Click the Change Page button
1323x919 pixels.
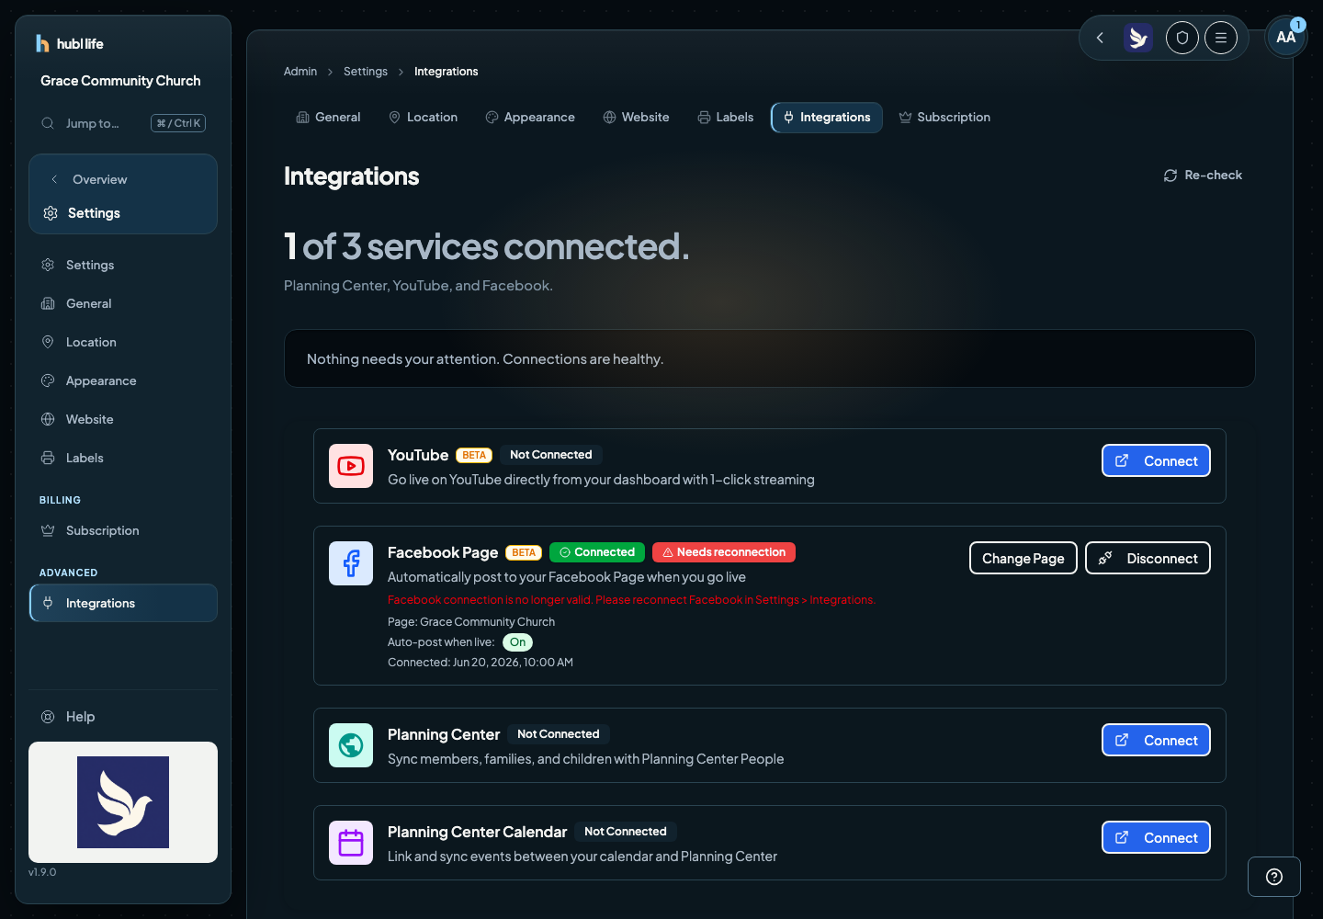click(1023, 558)
